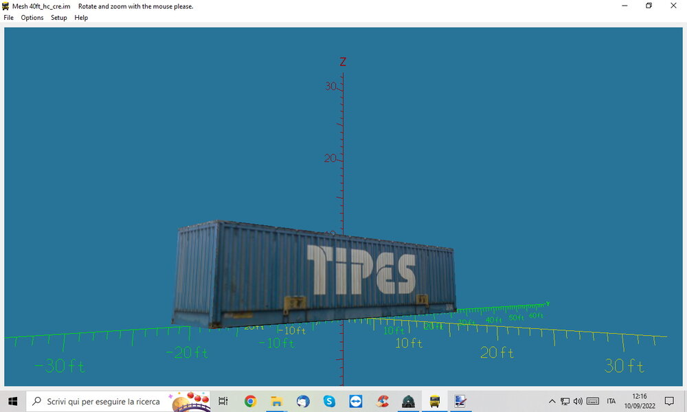
Task: Open TeamViewer from the taskbar
Action: point(355,401)
